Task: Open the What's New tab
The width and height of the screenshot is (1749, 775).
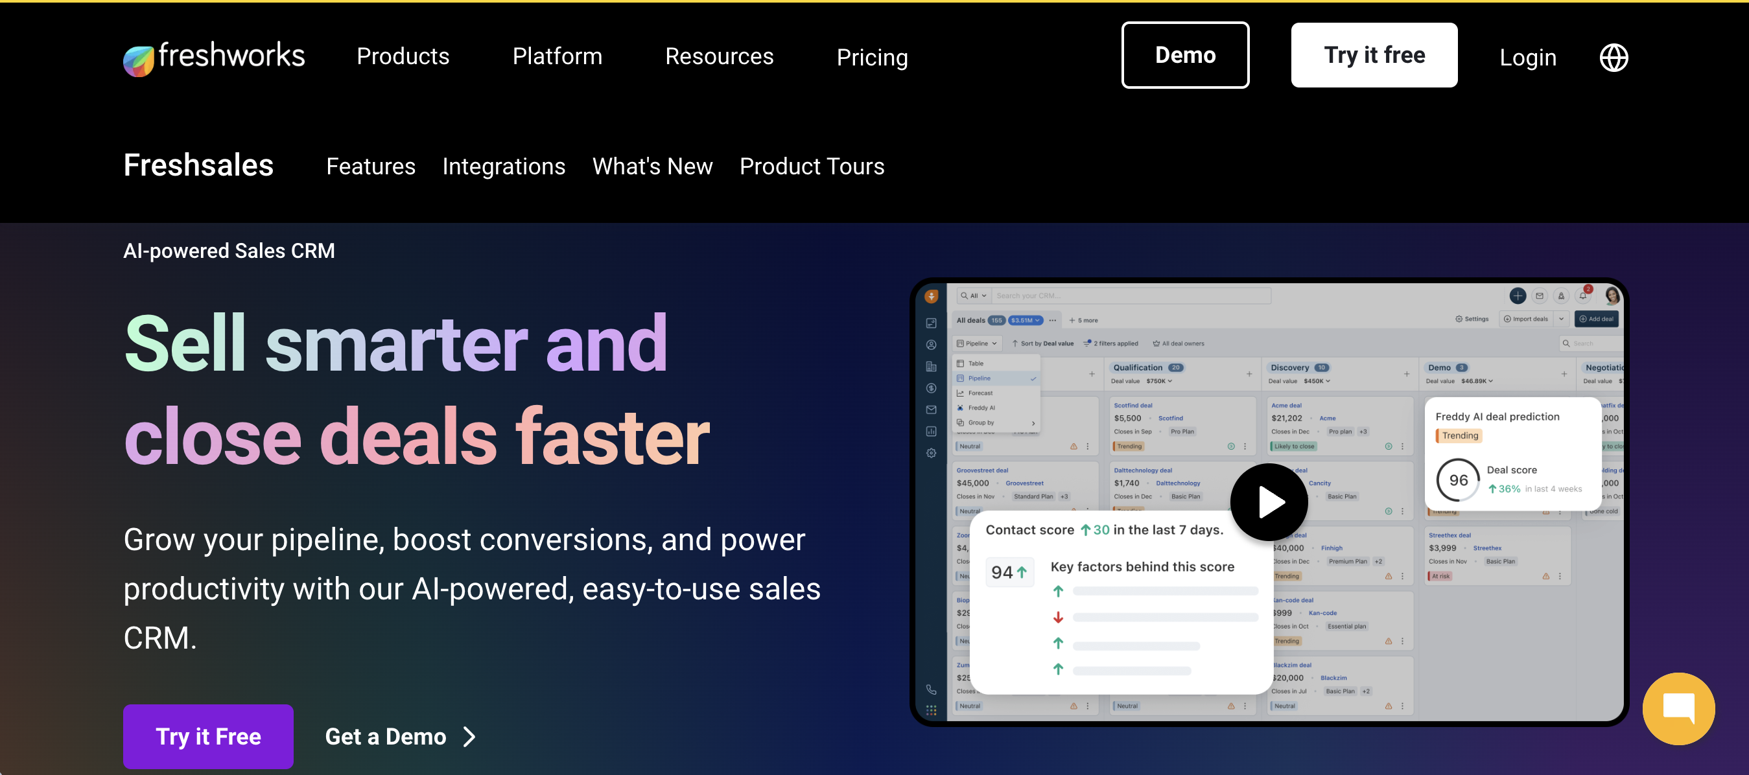Action: click(651, 167)
